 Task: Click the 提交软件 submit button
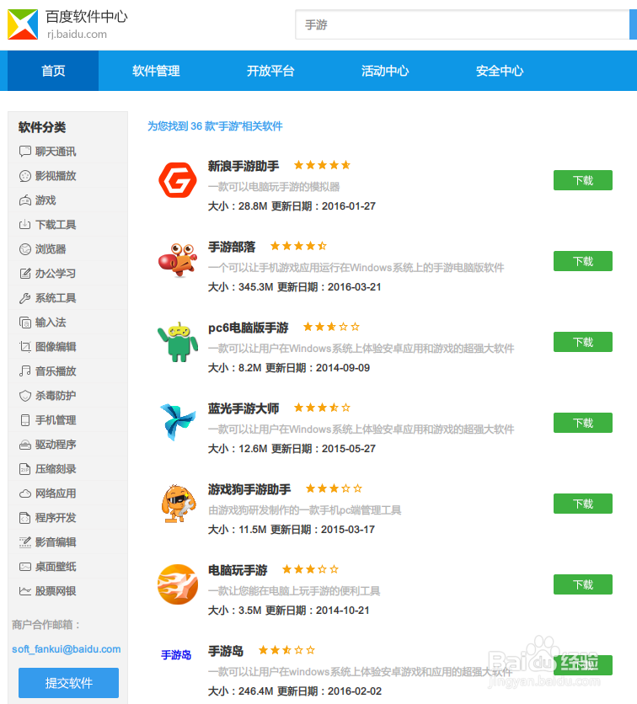[68, 683]
